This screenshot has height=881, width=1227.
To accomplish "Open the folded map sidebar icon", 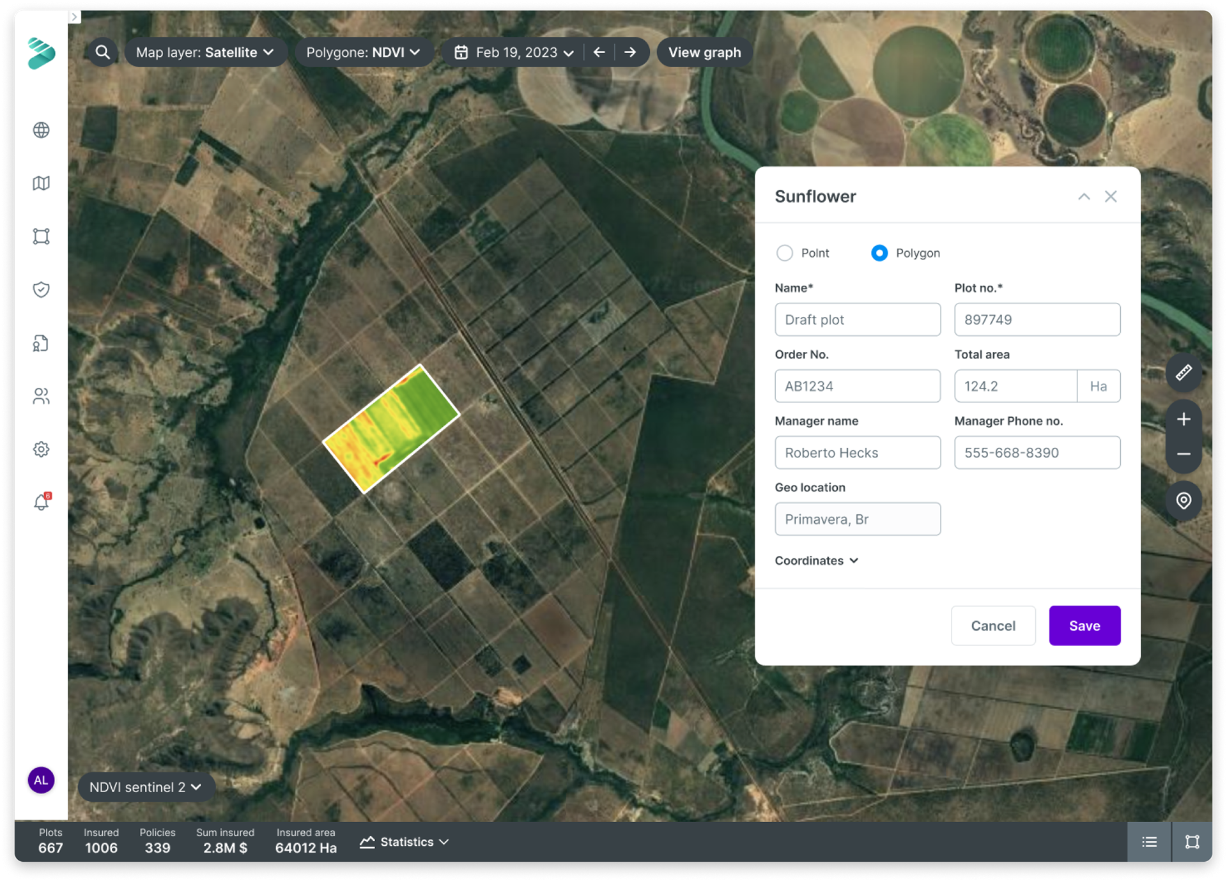I will [41, 183].
